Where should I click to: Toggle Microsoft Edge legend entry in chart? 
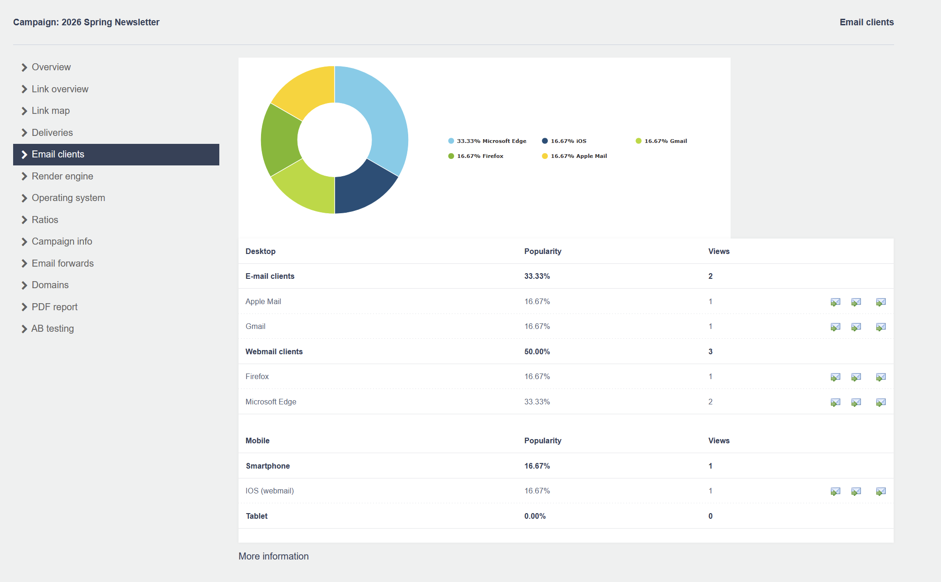coord(491,141)
